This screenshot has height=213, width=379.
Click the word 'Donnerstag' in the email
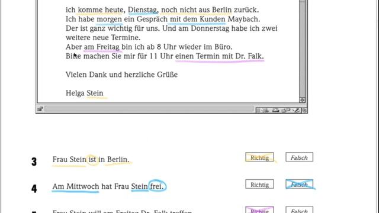click(210, 28)
